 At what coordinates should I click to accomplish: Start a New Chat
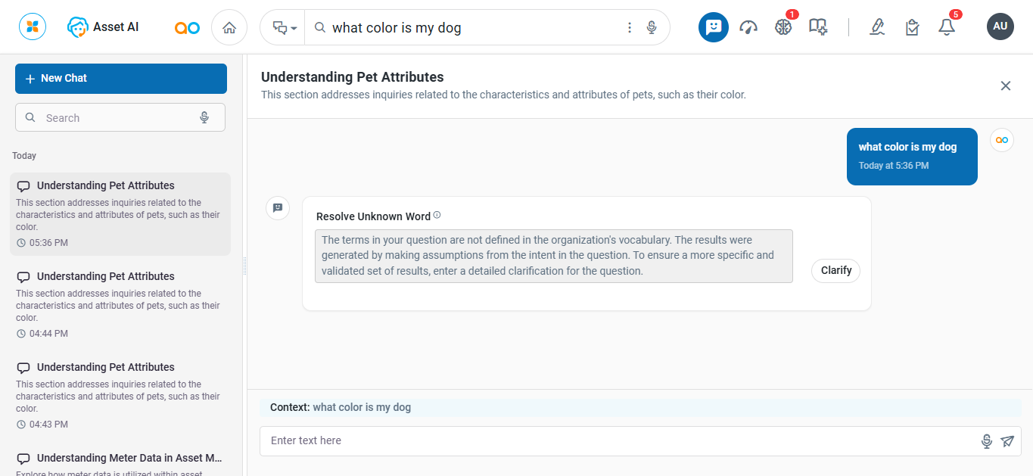coord(121,79)
